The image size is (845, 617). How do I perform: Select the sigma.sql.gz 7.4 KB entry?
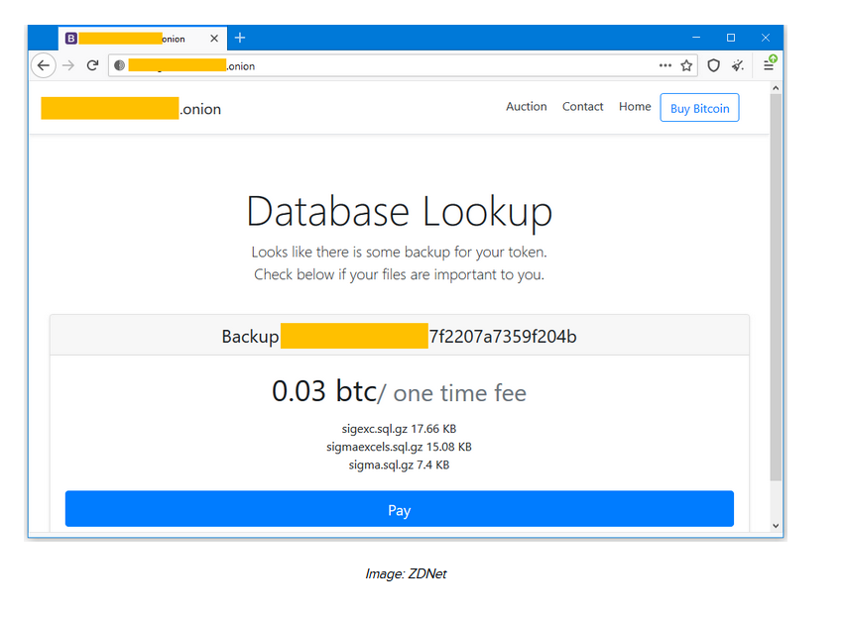point(399,464)
